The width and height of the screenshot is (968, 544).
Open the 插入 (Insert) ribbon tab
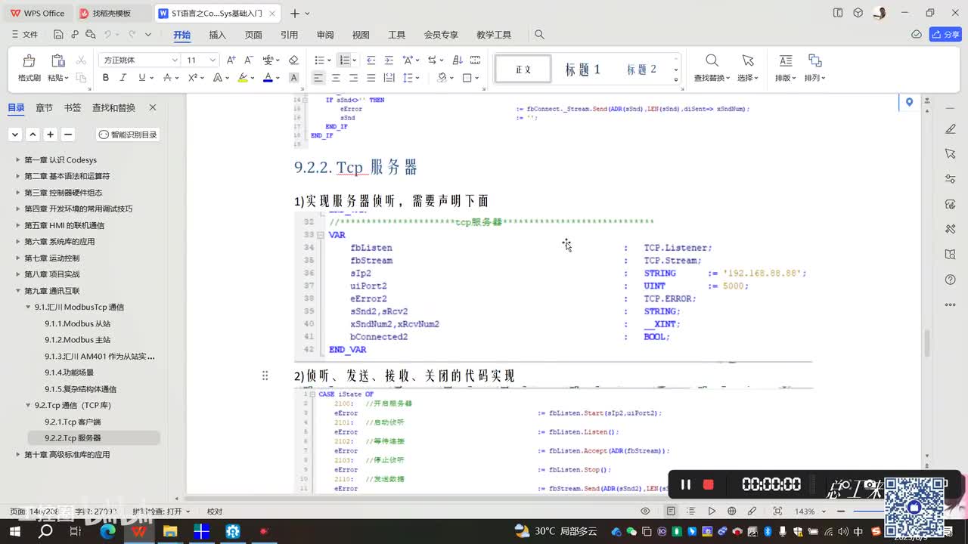tap(218, 35)
